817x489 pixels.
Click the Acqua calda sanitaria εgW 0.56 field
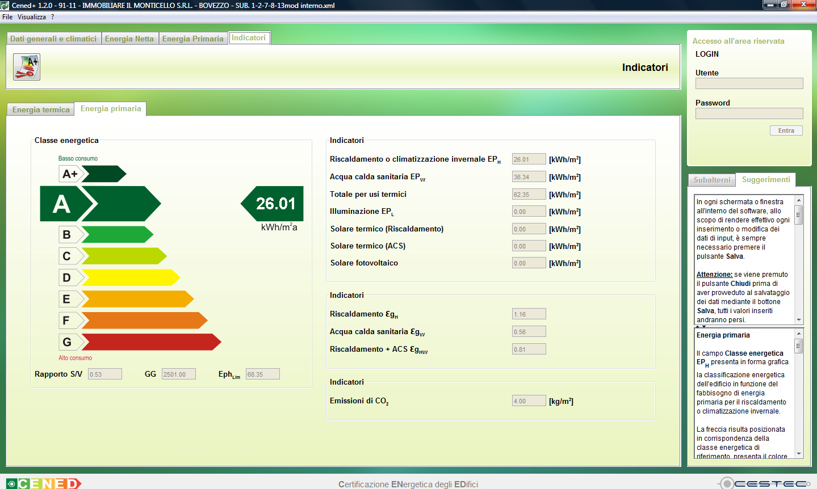(x=529, y=332)
